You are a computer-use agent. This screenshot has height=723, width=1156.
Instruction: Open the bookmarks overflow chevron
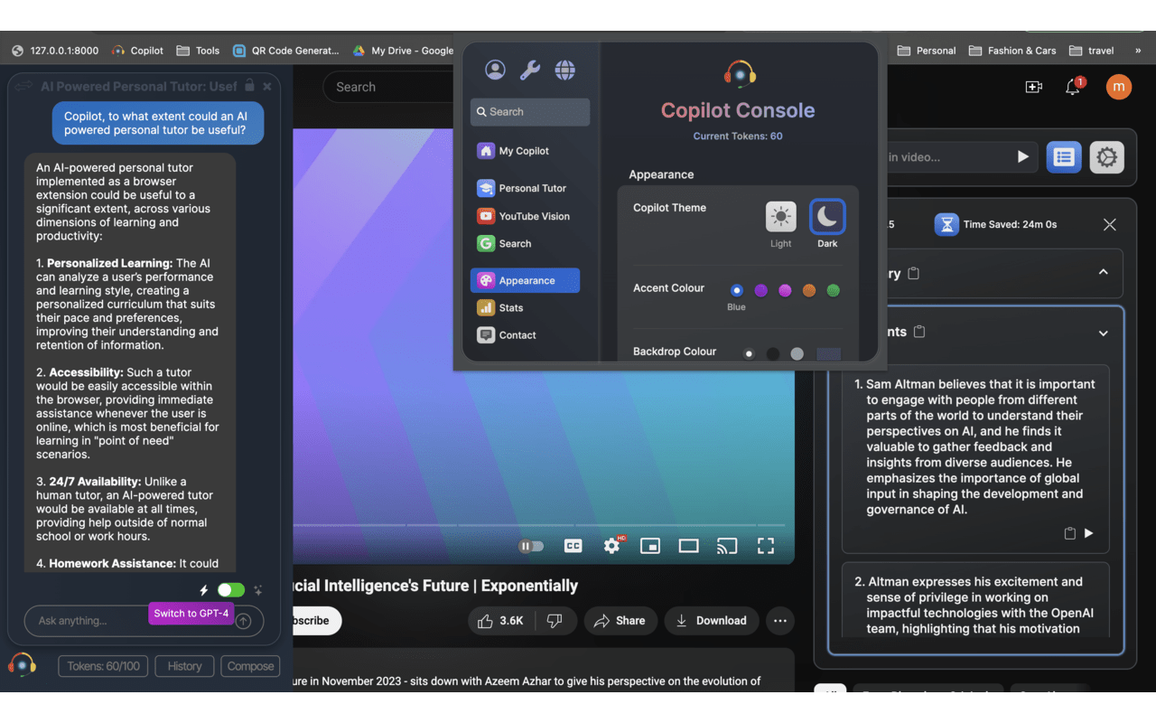point(1138,51)
